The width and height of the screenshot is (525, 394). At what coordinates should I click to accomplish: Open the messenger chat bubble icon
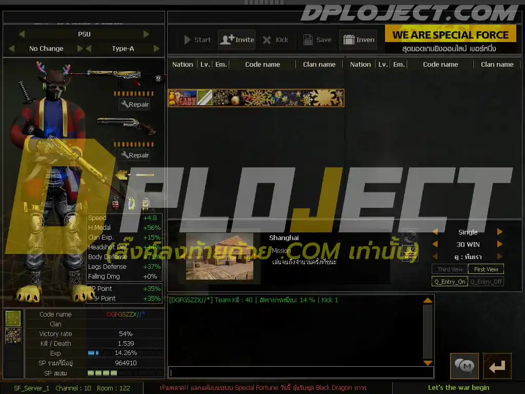tap(464, 366)
